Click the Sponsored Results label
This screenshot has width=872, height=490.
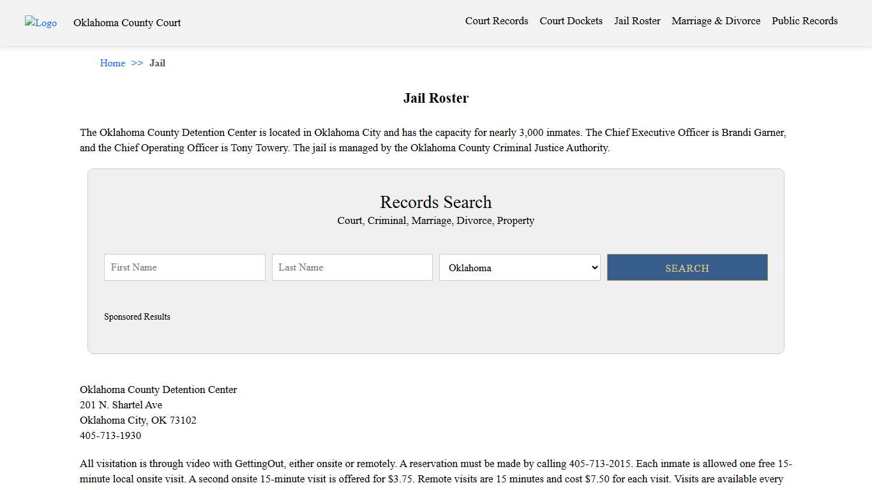click(137, 316)
